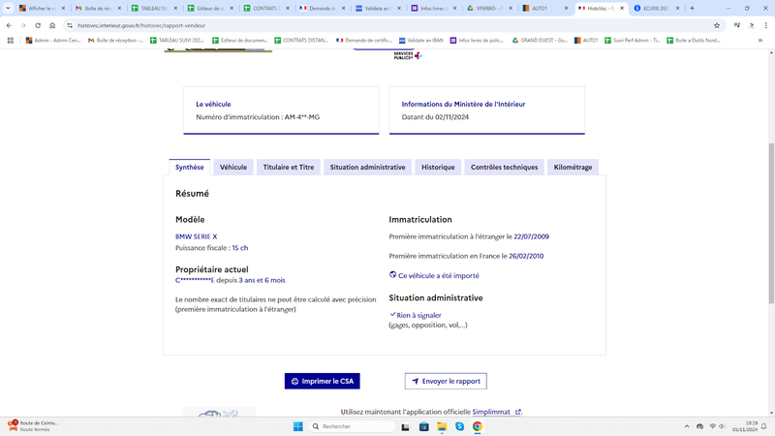Click the browser forward arrow
Image resolution: width=775 pixels, height=436 pixels.
[23, 25]
